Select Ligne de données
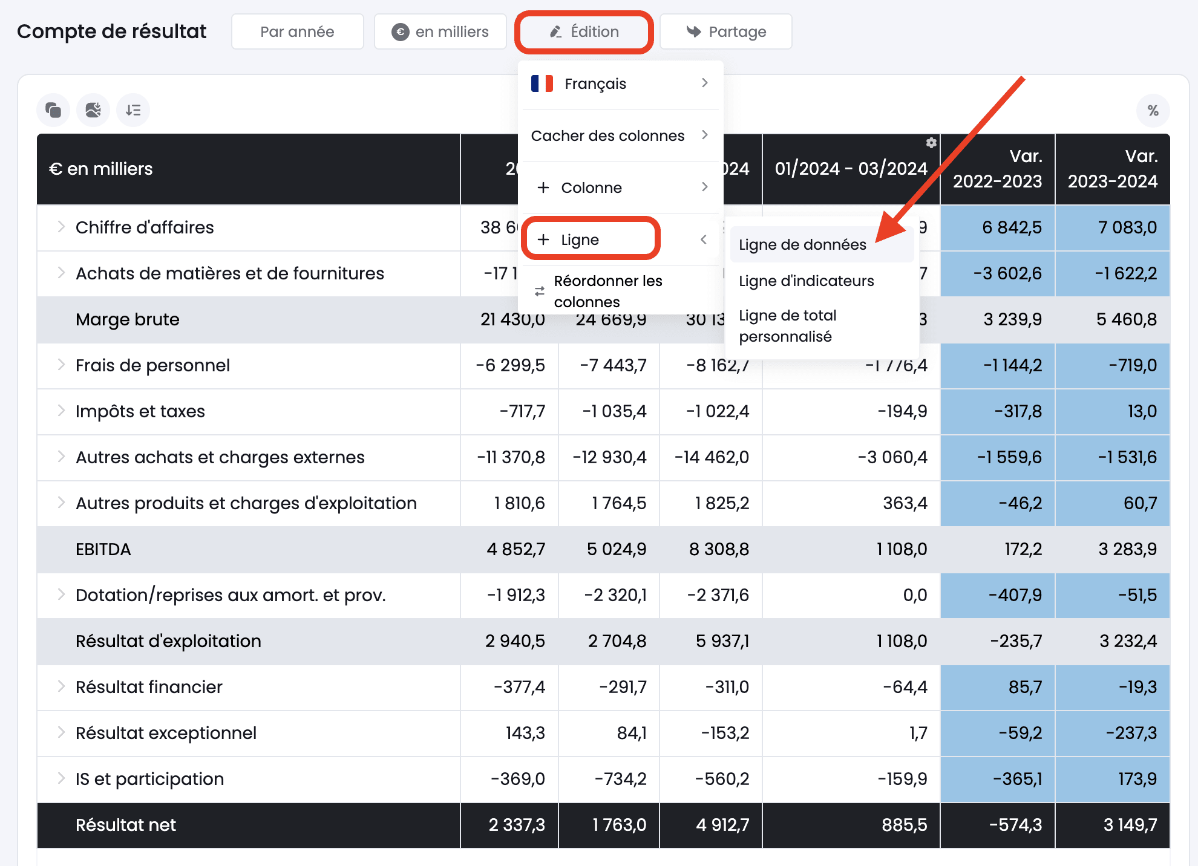This screenshot has width=1198, height=866. tap(822, 244)
